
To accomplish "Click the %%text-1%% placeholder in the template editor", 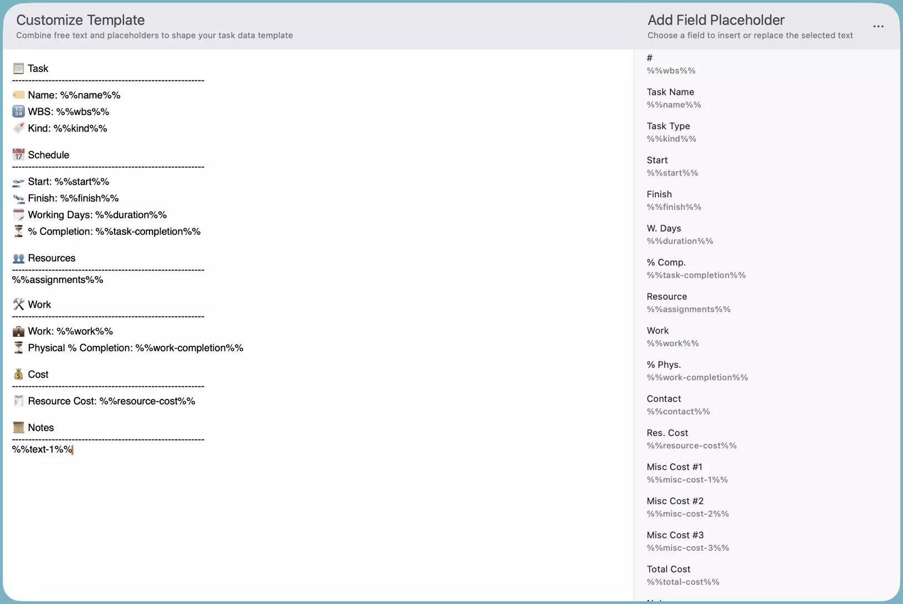I will point(41,449).
